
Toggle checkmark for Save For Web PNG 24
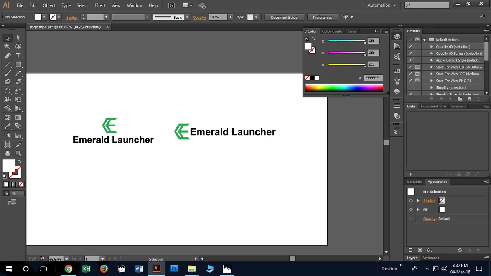pos(410,80)
